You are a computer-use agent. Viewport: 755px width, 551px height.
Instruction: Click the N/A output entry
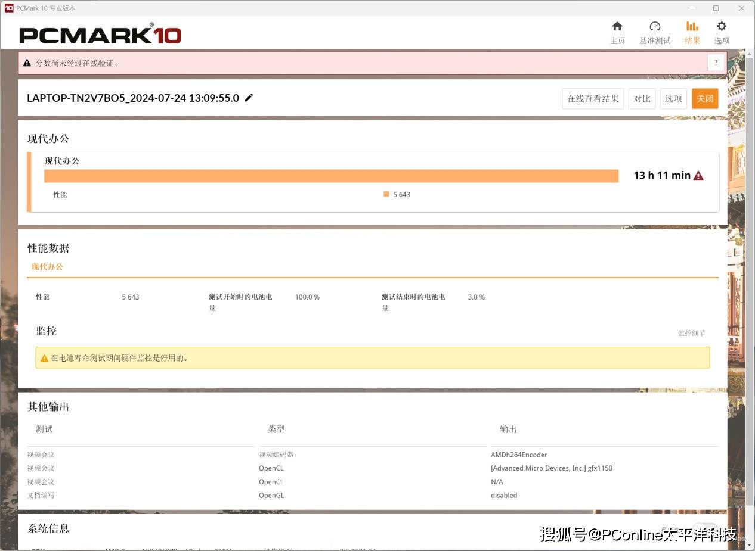497,482
